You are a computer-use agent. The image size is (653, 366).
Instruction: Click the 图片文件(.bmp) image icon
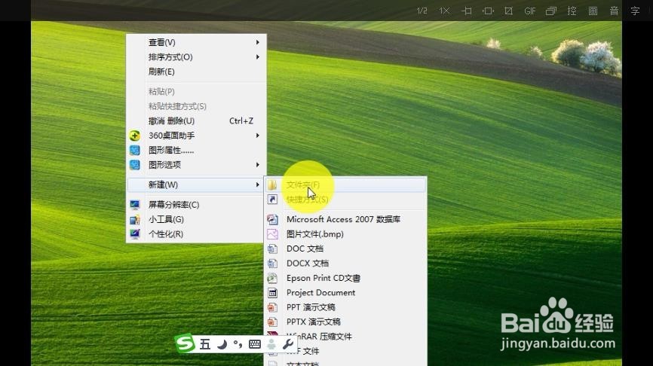pos(272,233)
